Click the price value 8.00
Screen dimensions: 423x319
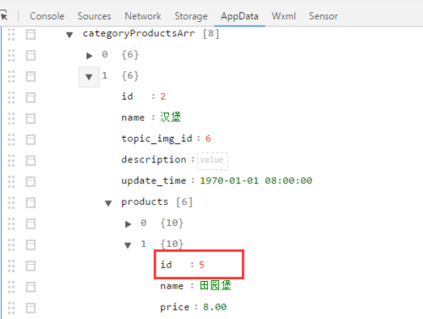tap(215, 307)
